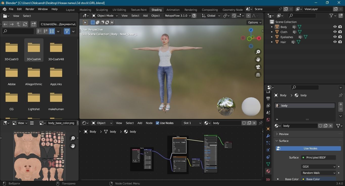Viewport: 345px width, 186px height.
Task: Hide the Hair object in viewport
Action: click(335, 42)
